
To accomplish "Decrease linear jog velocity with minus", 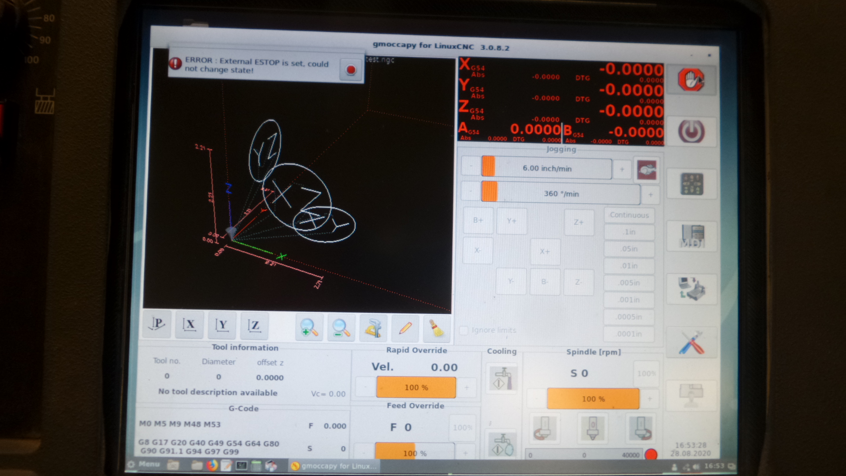I will coord(471,166).
